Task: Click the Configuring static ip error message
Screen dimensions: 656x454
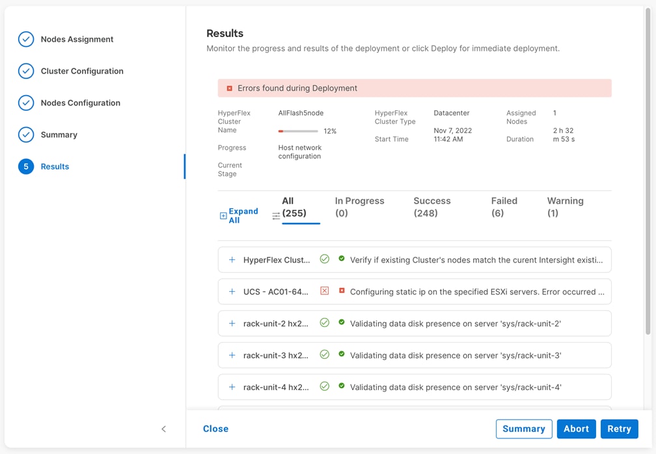Action: click(478, 292)
